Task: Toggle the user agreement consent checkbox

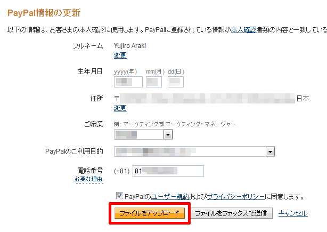Action: point(119,196)
